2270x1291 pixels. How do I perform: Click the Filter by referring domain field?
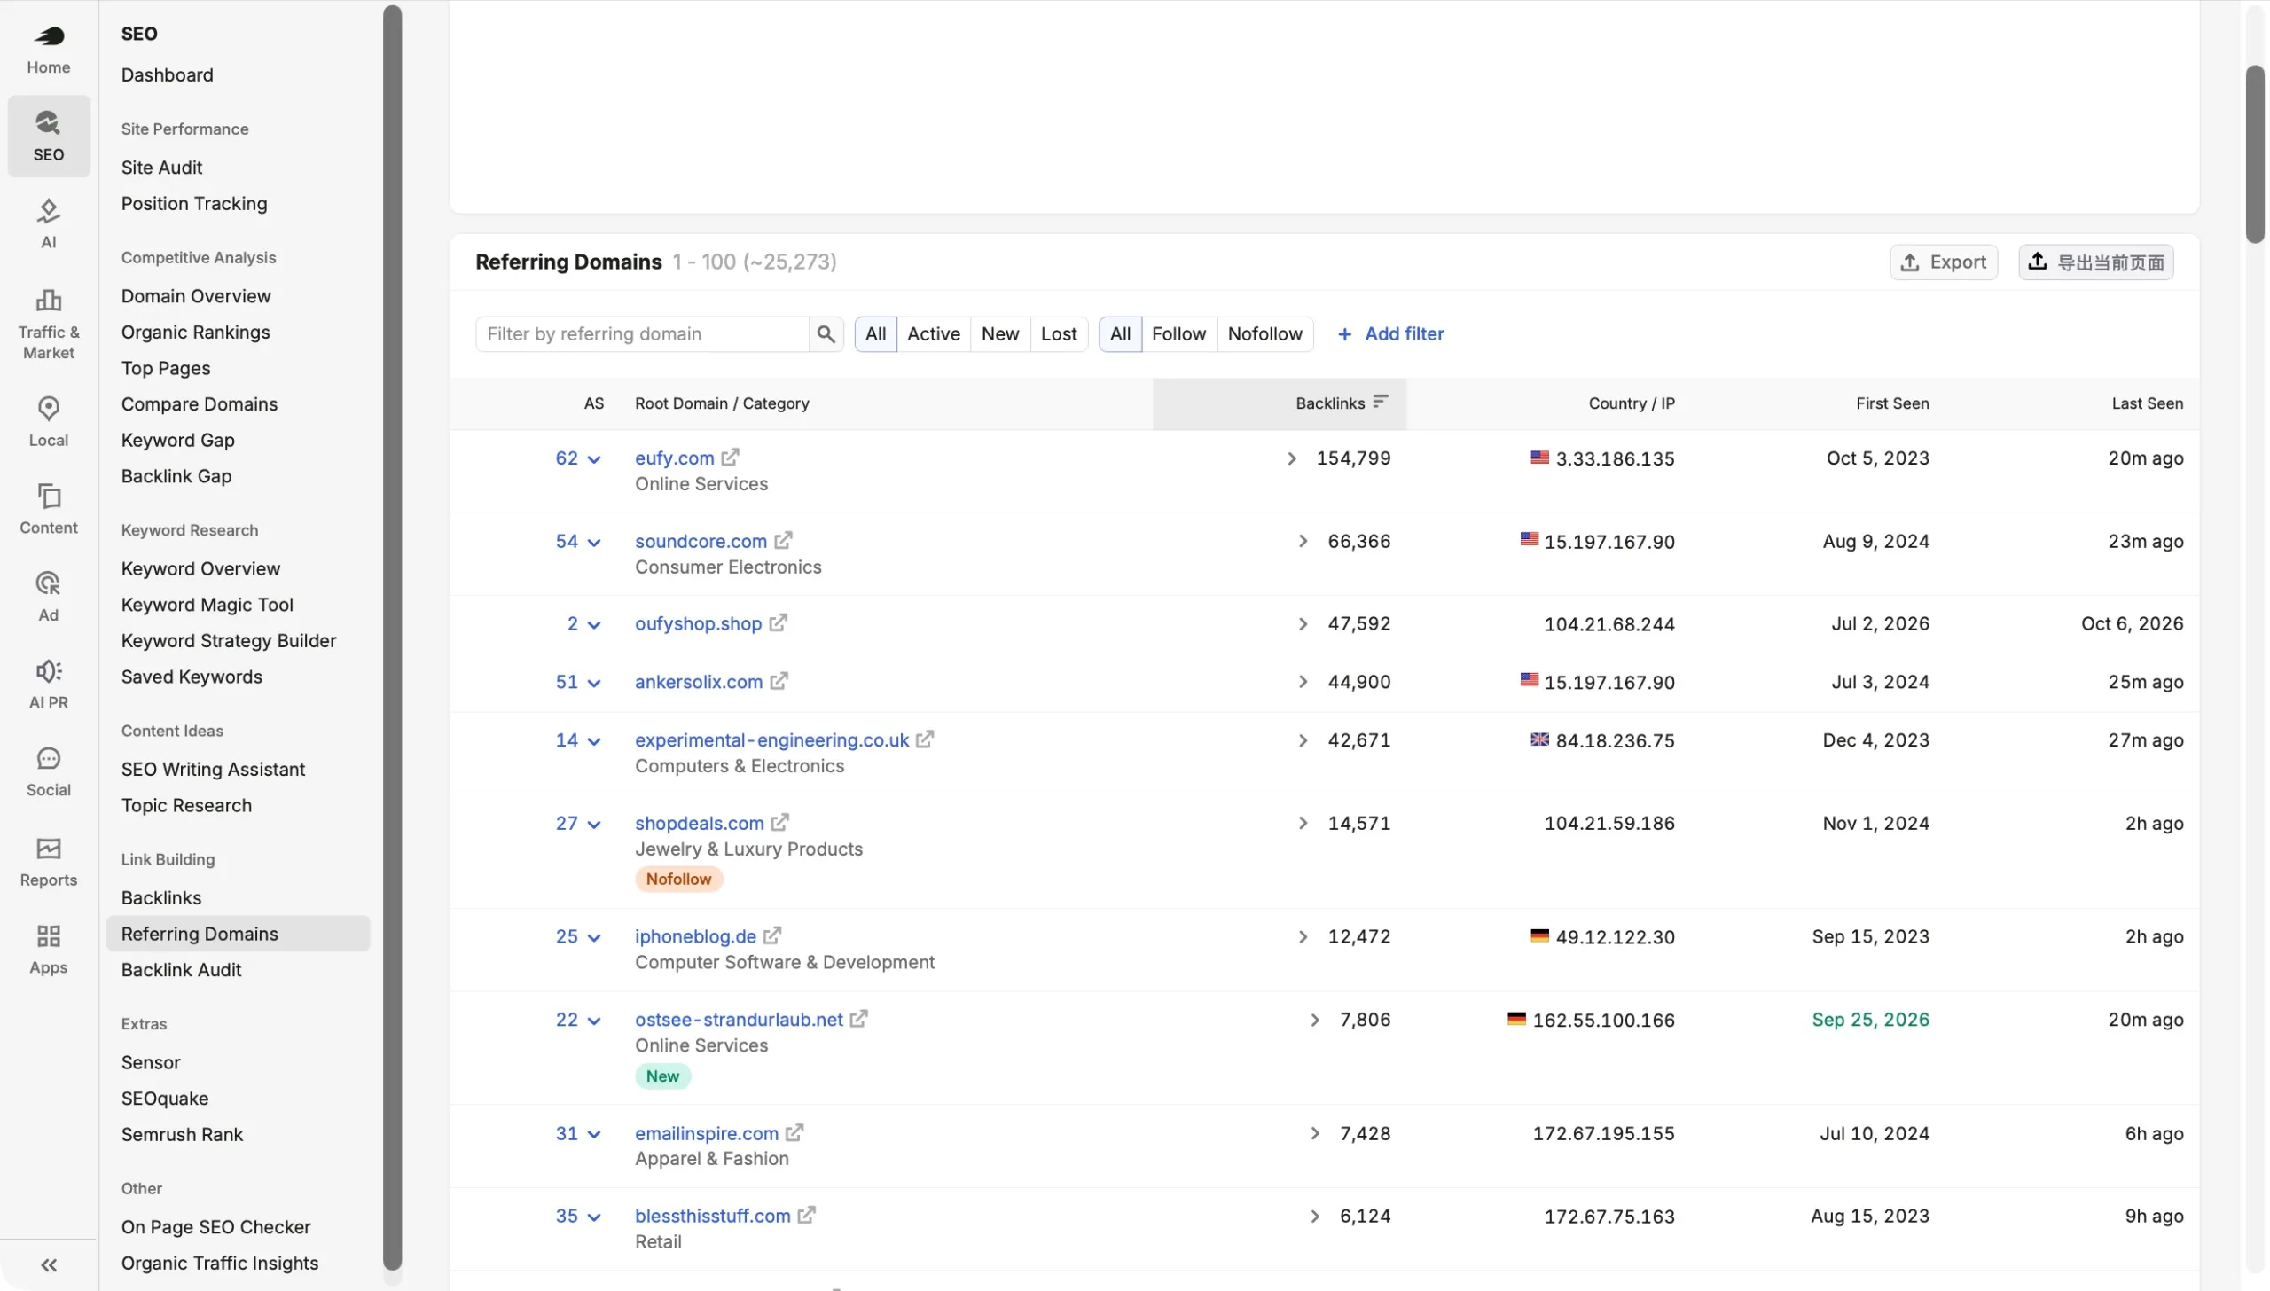[x=642, y=334]
